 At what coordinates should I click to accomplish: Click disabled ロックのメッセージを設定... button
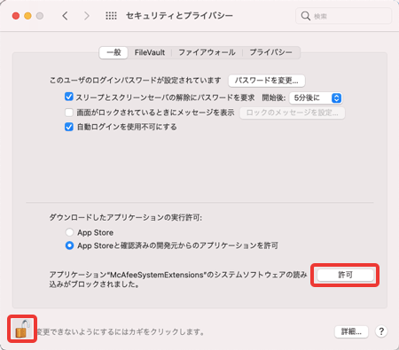click(292, 113)
